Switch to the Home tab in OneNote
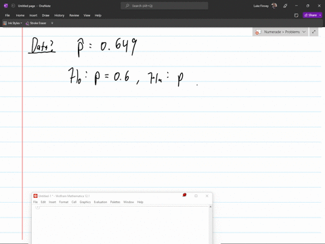325x244 pixels. point(20,16)
